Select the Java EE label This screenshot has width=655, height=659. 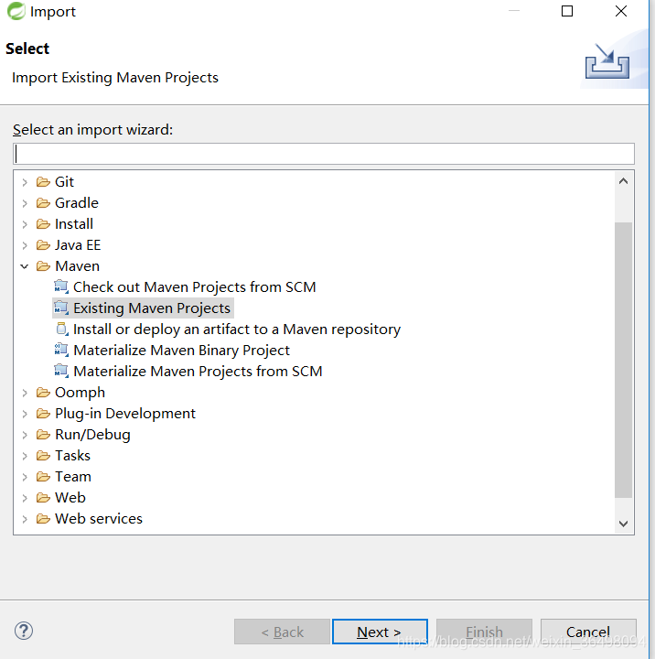click(x=78, y=245)
